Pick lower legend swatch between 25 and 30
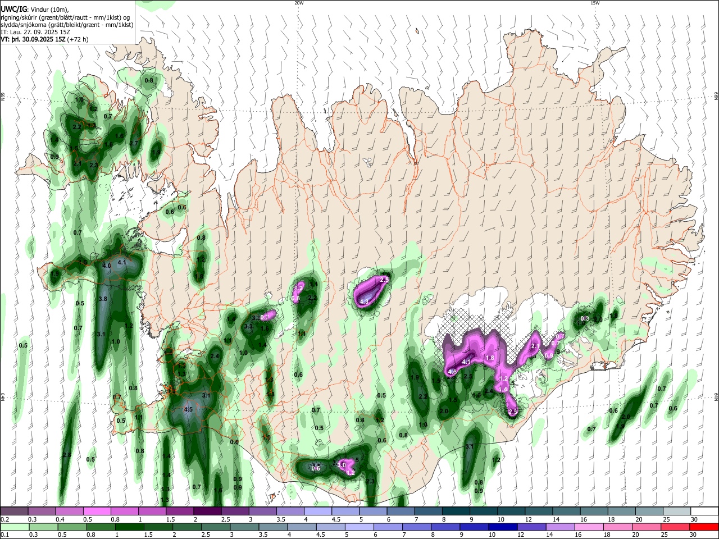 click(677, 527)
